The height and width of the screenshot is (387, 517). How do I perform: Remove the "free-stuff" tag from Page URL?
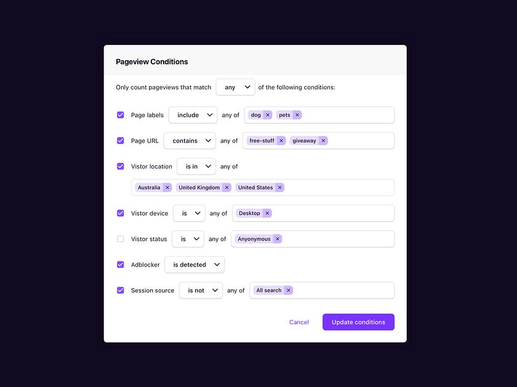[x=281, y=141]
